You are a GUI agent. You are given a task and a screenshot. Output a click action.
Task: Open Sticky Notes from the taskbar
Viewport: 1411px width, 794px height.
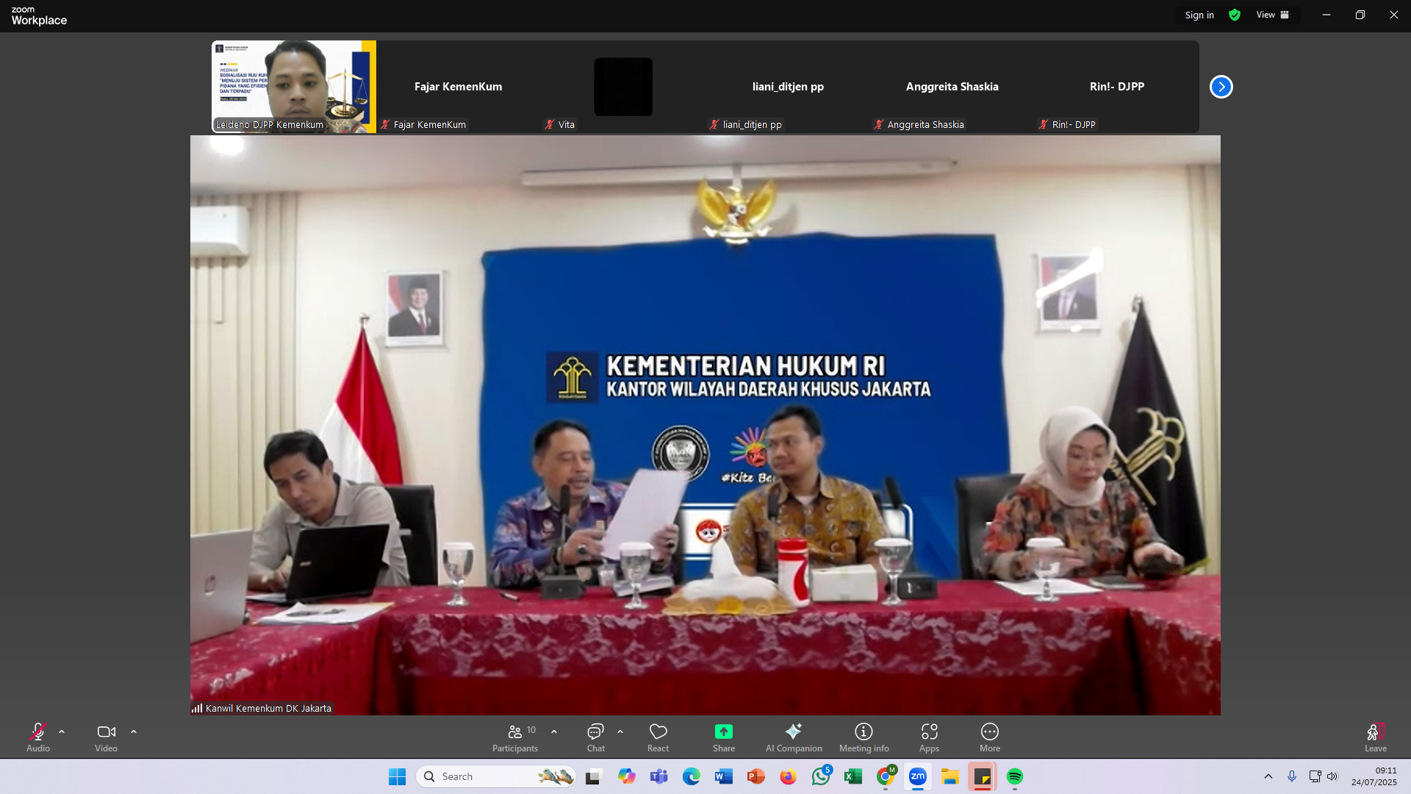point(983,776)
